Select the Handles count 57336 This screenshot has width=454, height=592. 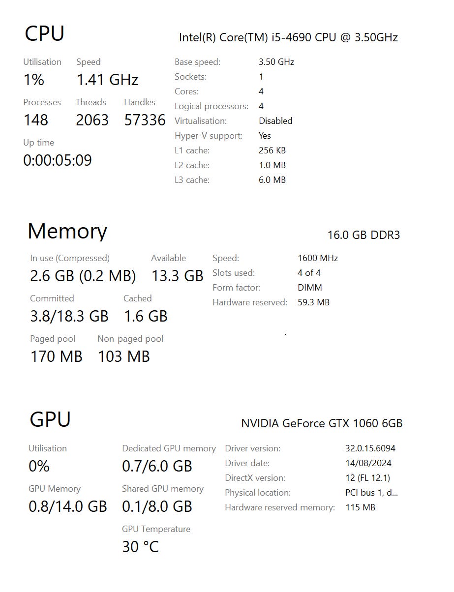[x=145, y=120]
